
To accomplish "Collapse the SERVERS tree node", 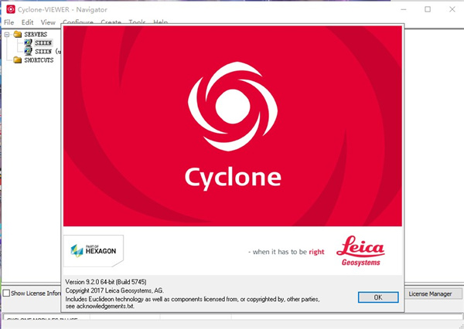I will (7, 35).
